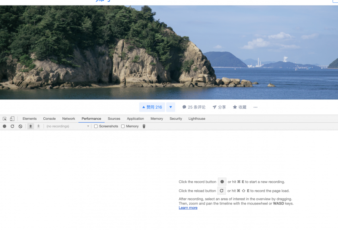The height and width of the screenshot is (230, 338).
Task: Click the clear recording icon
Action: point(20,126)
